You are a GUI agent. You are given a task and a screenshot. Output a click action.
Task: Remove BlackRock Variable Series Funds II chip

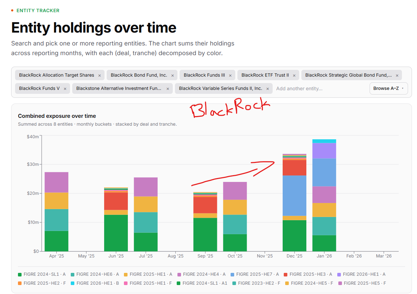268,89
